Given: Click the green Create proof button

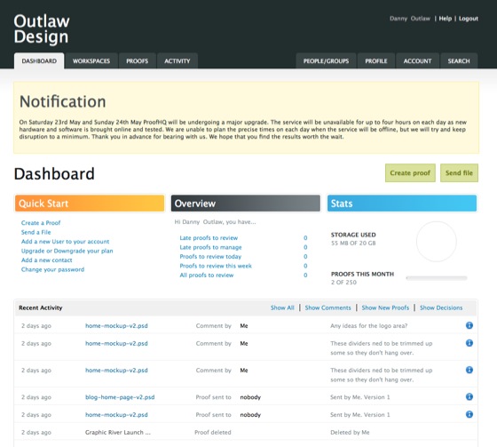Looking at the screenshot, I should [x=410, y=173].
